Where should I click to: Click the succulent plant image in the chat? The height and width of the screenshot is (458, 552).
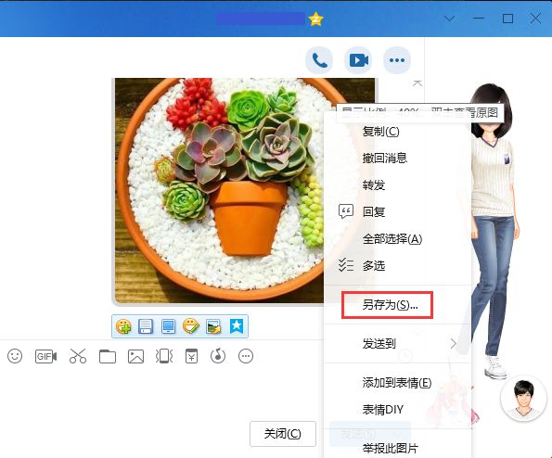219,190
